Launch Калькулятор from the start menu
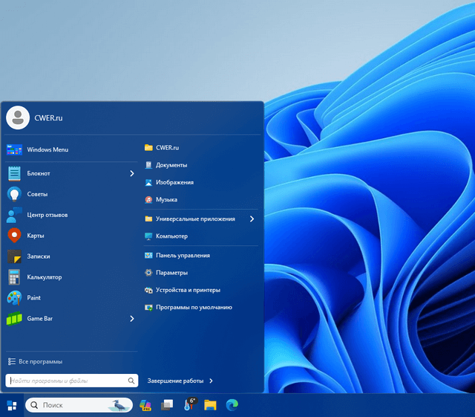The image size is (475, 417). (x=44, y=277)
